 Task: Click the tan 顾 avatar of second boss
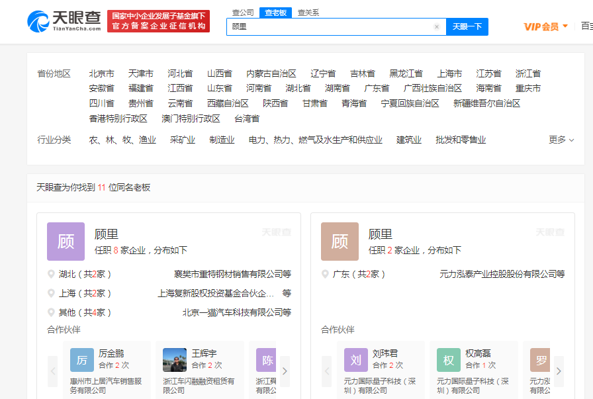[340, 242]
